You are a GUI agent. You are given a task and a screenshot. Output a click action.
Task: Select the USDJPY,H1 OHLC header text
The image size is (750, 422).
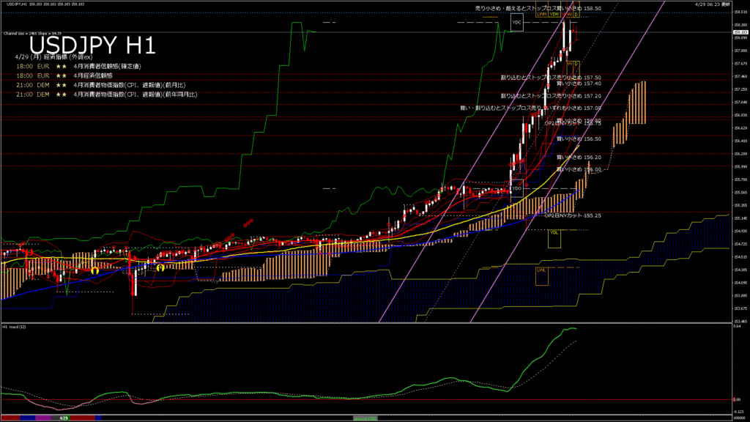[45, 4]
